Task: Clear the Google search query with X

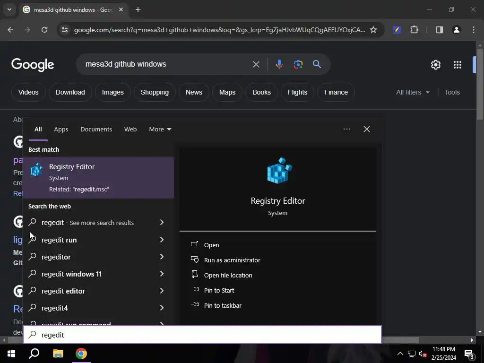Action: pyautogui.click(x=256, y=64)
